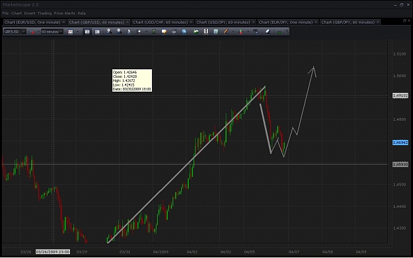Image resolution: width=413 pixels, height=258 pixels.
Task: Expand the arrow next to the red icon
Action: pyautogui.click(x=38, y=32)
